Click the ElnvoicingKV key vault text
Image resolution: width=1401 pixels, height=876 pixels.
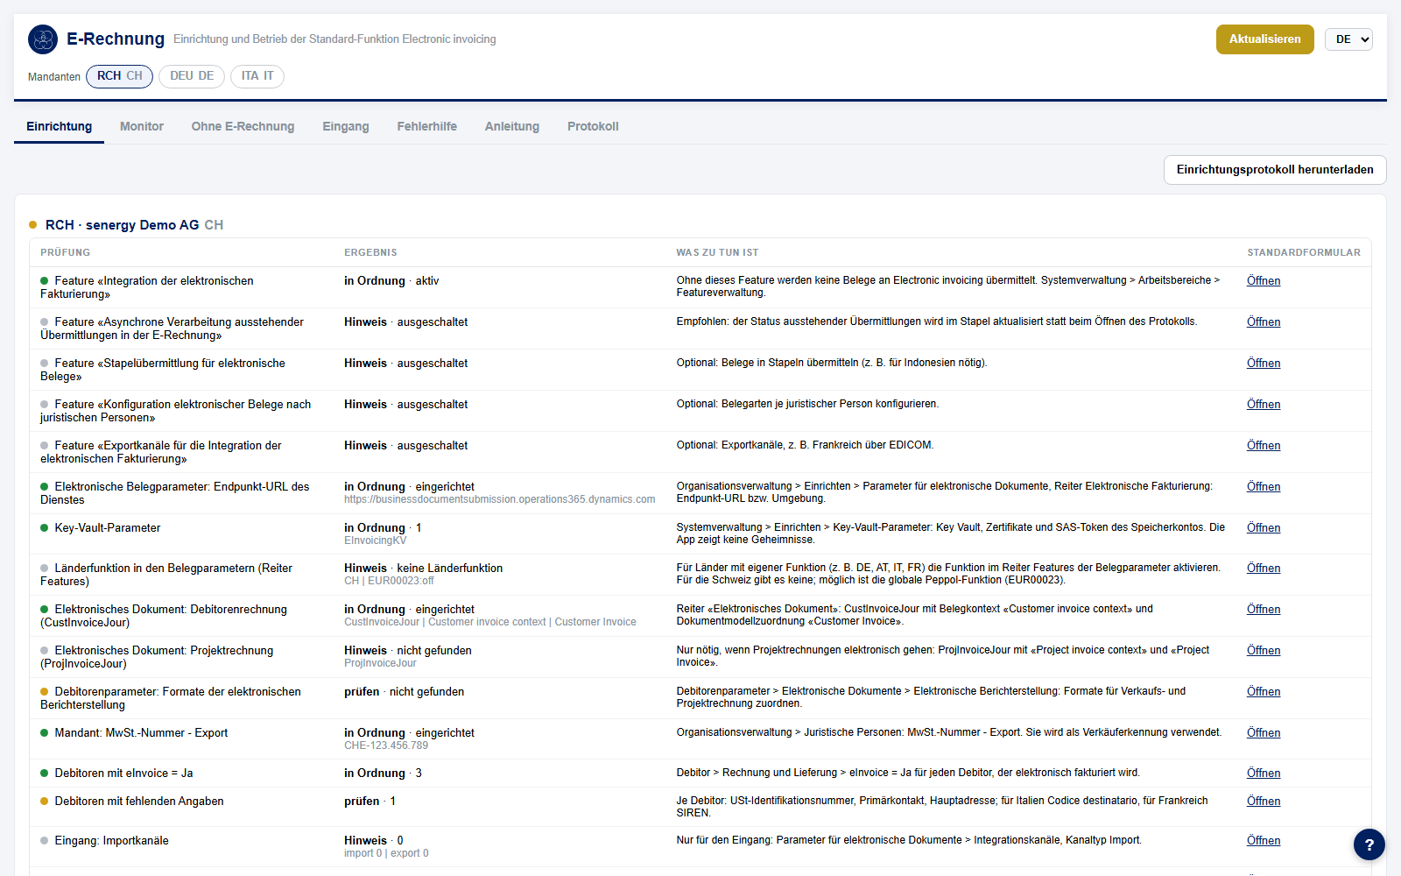click(376, 540)
